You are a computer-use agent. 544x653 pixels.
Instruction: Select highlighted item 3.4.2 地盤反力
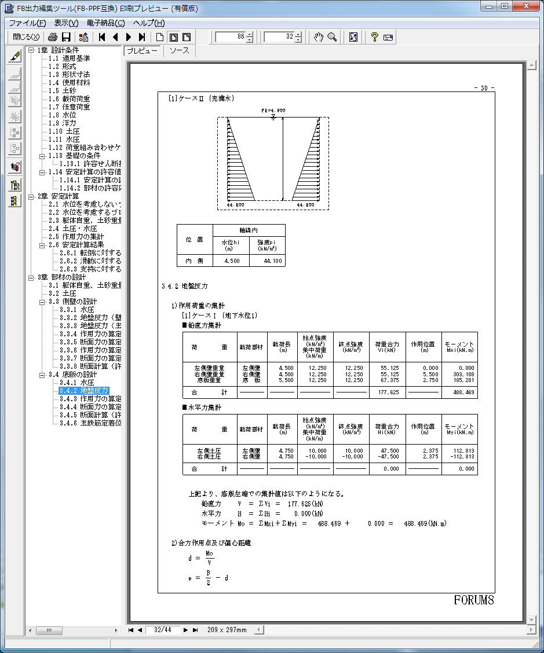click(x=84, y=391)
